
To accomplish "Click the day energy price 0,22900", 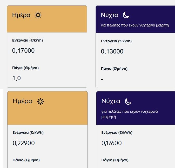I will point(24,143).
